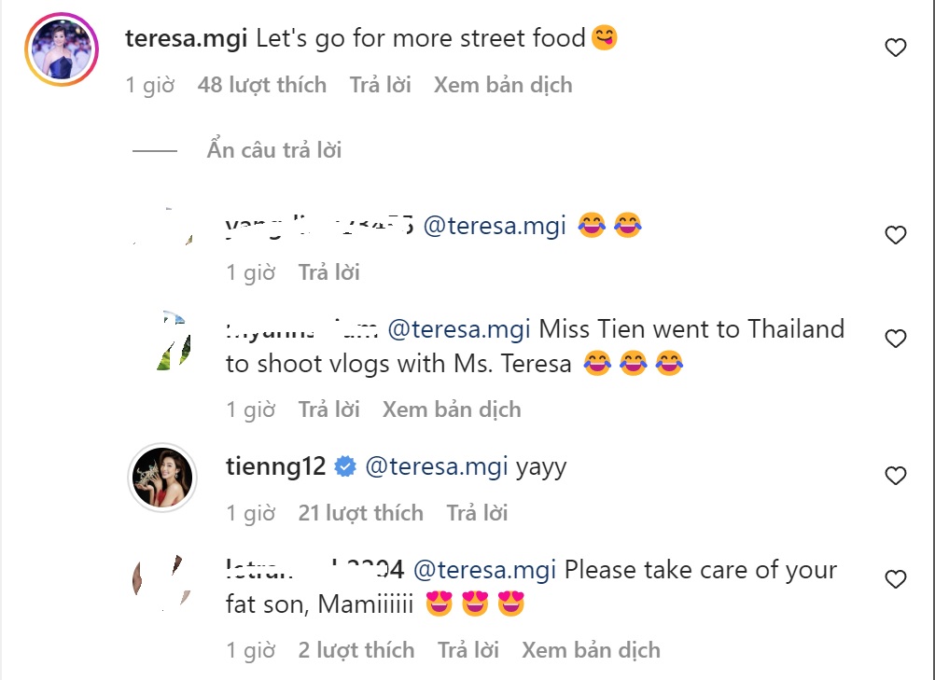Reply to teresa.mgi's street food comment
The width and height of the screenshot is (935, 680).
coord(380,85)
